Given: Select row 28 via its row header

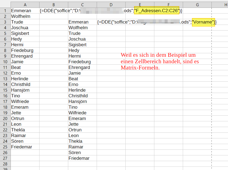Looking at the screenshot, I should tap(5, 164).
